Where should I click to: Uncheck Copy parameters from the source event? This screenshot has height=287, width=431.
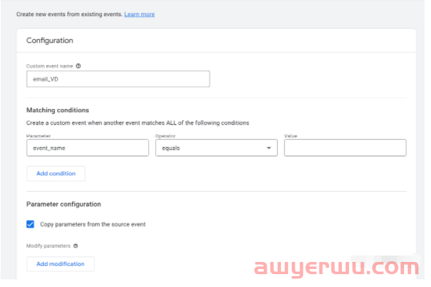[30, 224]
